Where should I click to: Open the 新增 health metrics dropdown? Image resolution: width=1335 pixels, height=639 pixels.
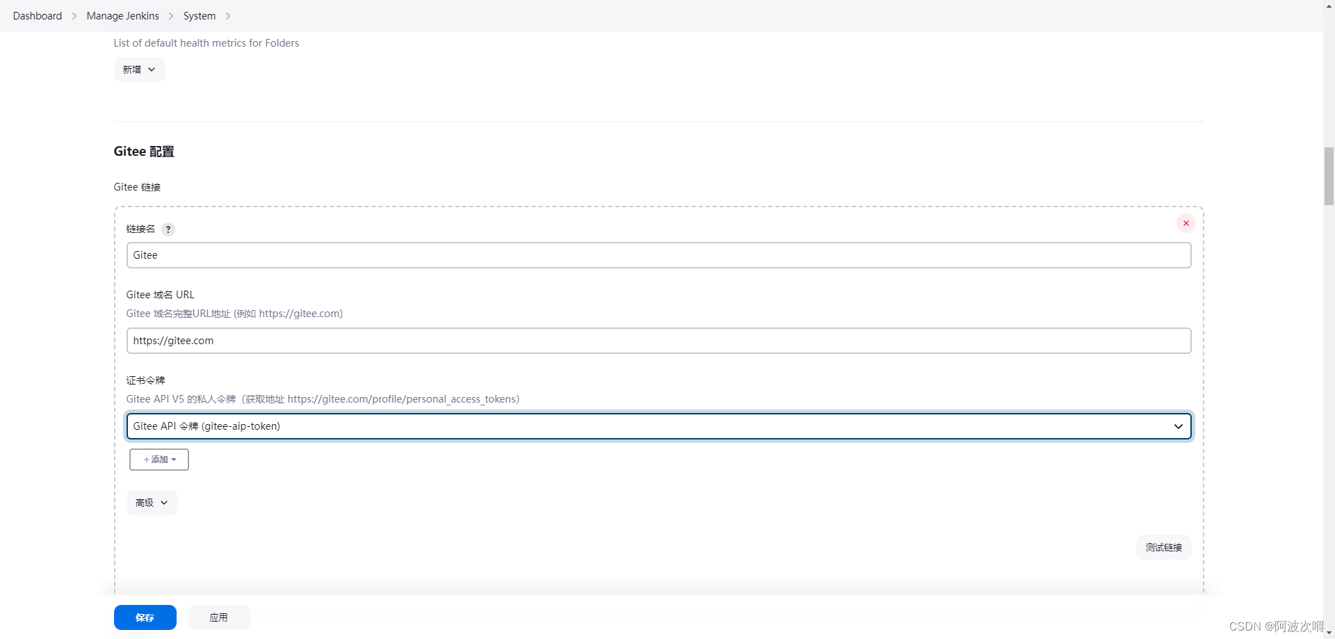(x=139, y=70)
